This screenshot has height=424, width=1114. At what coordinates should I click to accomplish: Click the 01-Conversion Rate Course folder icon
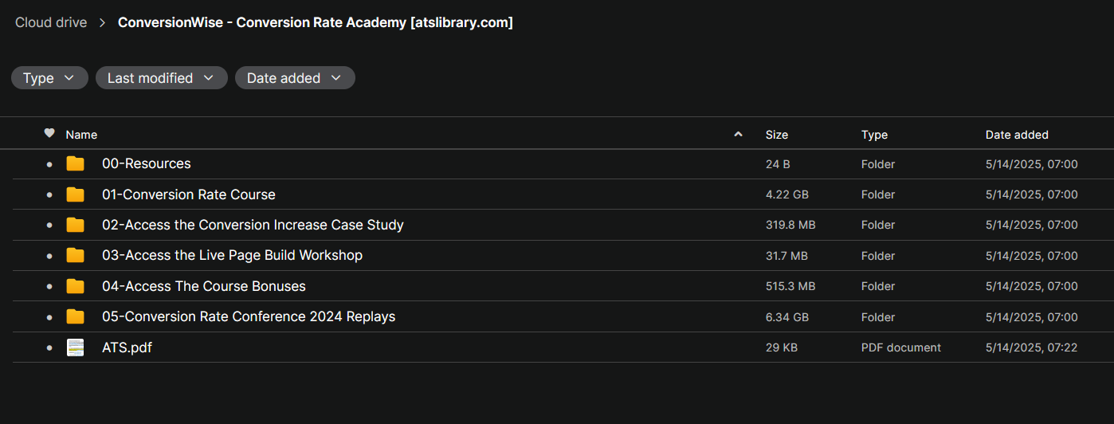(x=75, y=194)
